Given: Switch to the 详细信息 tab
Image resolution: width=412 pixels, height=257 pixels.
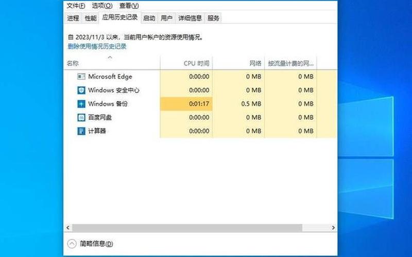Looking at the screenshot, I should coord(190,18).
